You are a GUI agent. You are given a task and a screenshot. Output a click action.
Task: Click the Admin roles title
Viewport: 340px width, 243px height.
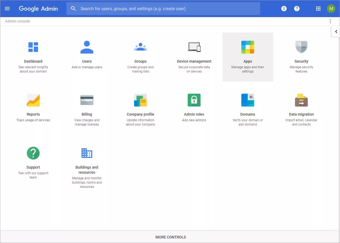click(x=194, y=114)
